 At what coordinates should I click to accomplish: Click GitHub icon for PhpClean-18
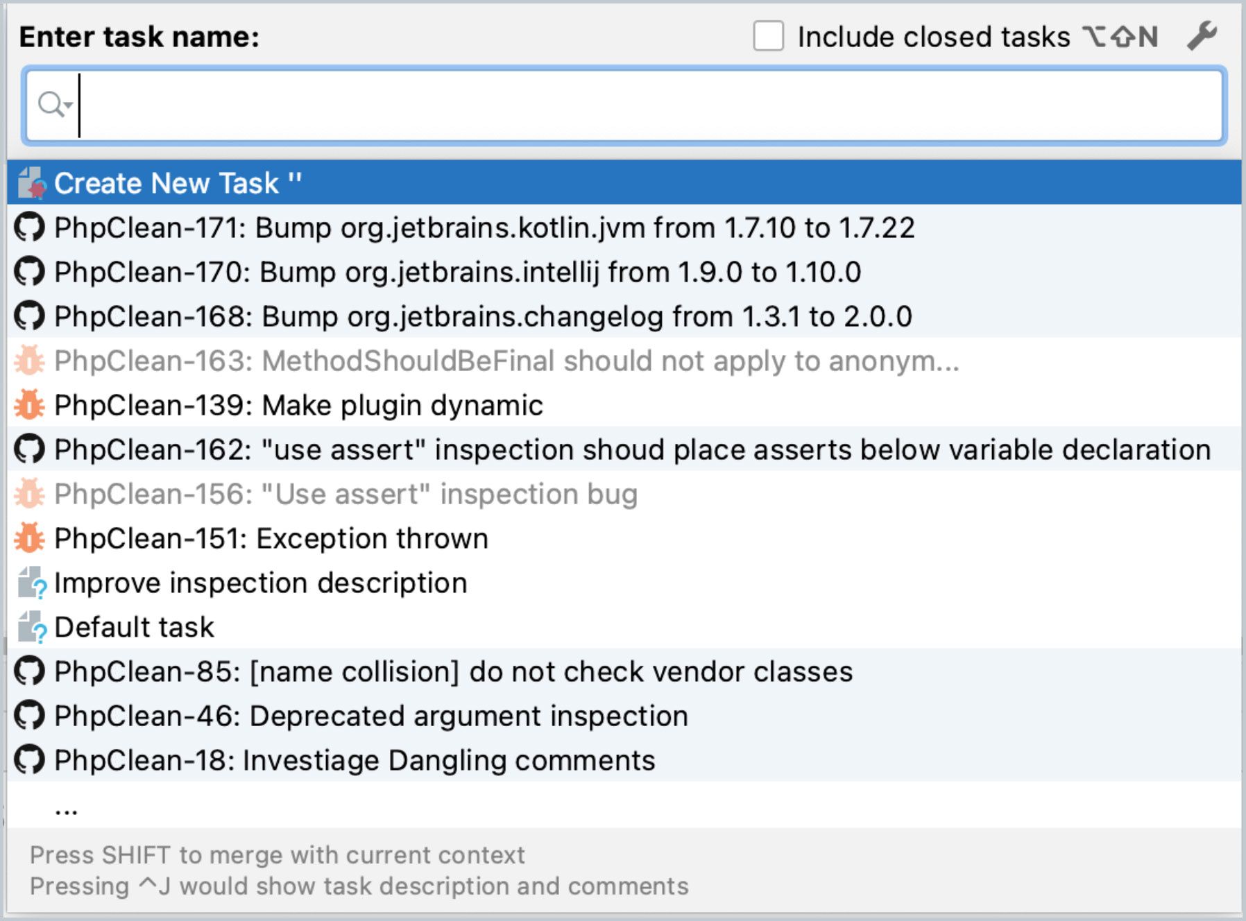pos(29,760)
